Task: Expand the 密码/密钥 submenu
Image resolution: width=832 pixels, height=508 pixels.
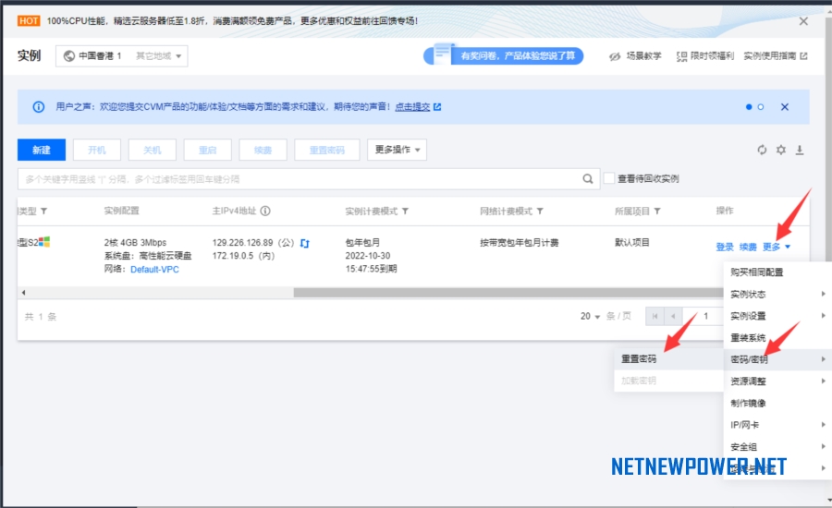Action: (777, 359)
